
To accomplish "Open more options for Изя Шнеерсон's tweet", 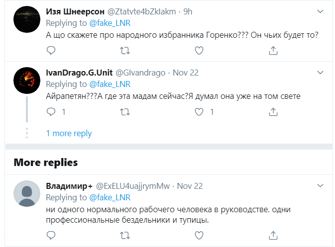I will coord(321,11).
